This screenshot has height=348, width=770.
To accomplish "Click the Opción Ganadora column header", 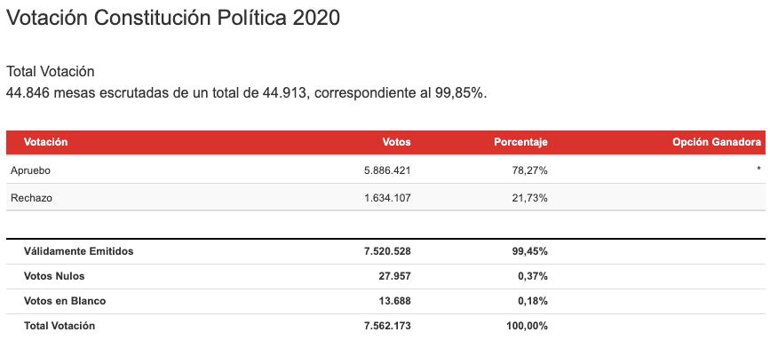I will (717, 142).
